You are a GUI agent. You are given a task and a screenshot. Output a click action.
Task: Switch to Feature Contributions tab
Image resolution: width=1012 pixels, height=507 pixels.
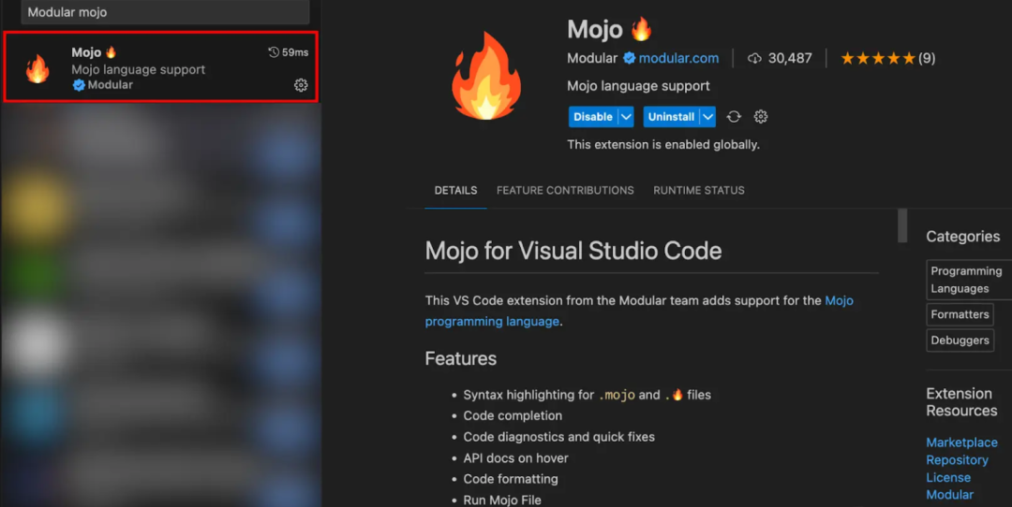(x=565, y=190)
